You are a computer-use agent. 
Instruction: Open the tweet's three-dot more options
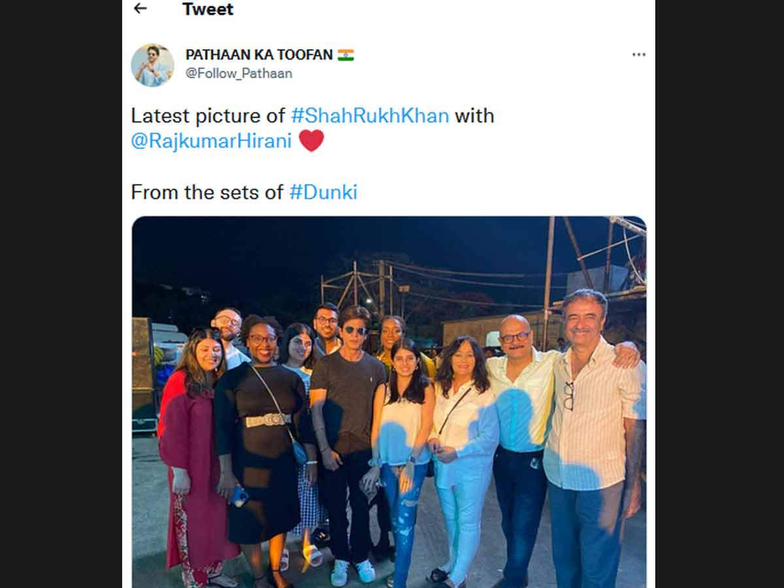(x=638, y=54)
